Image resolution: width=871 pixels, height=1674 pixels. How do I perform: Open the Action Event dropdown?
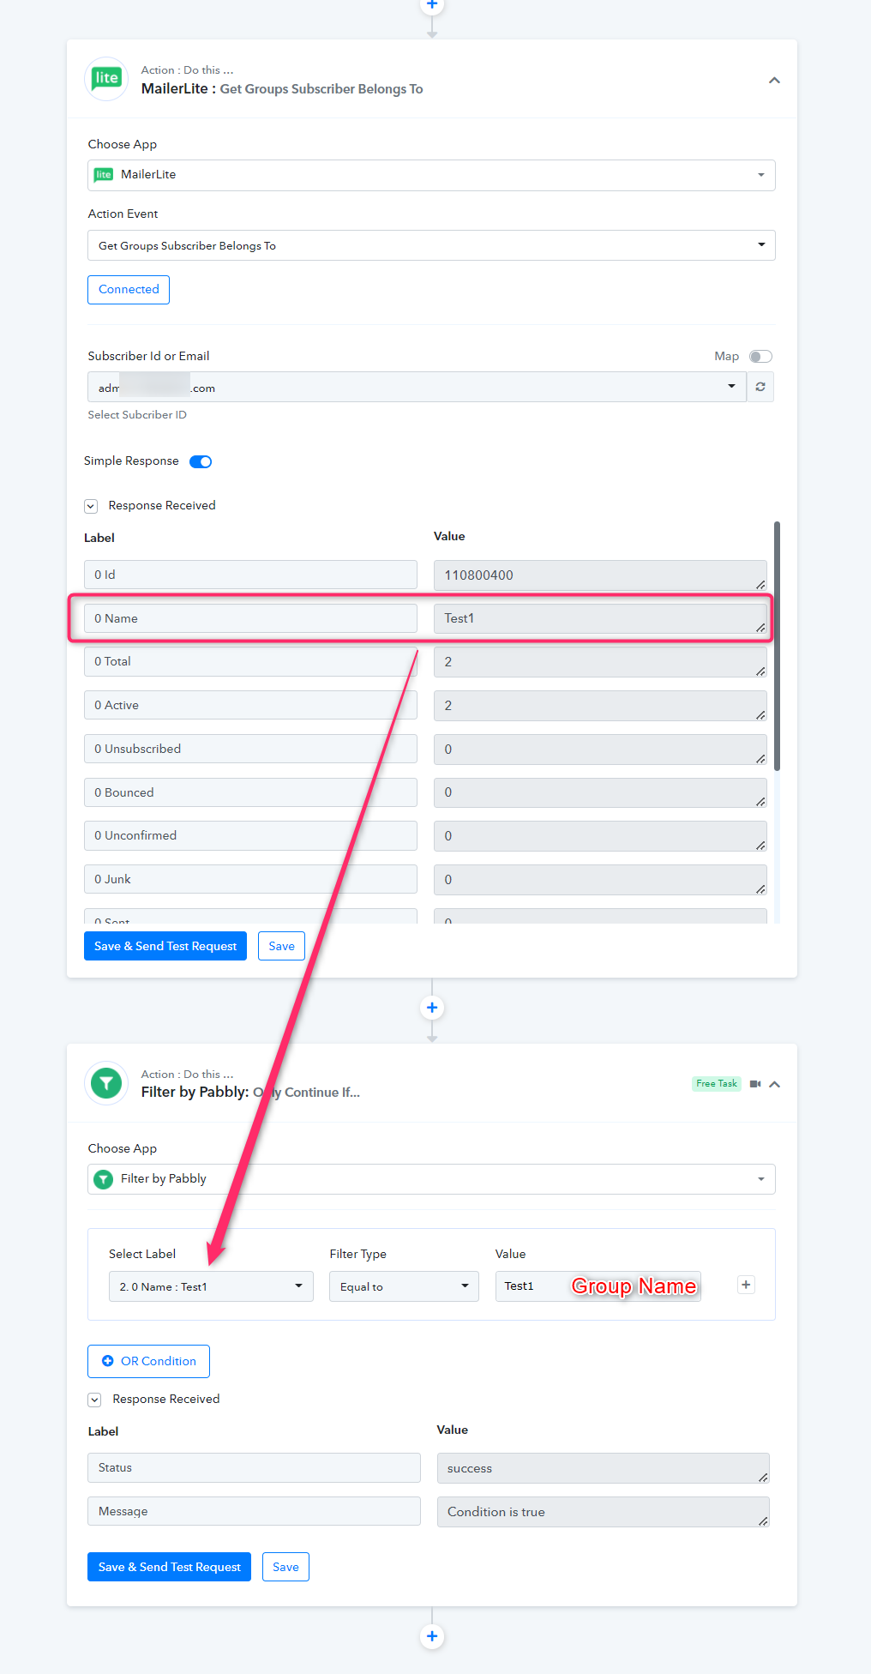(431, 245)
